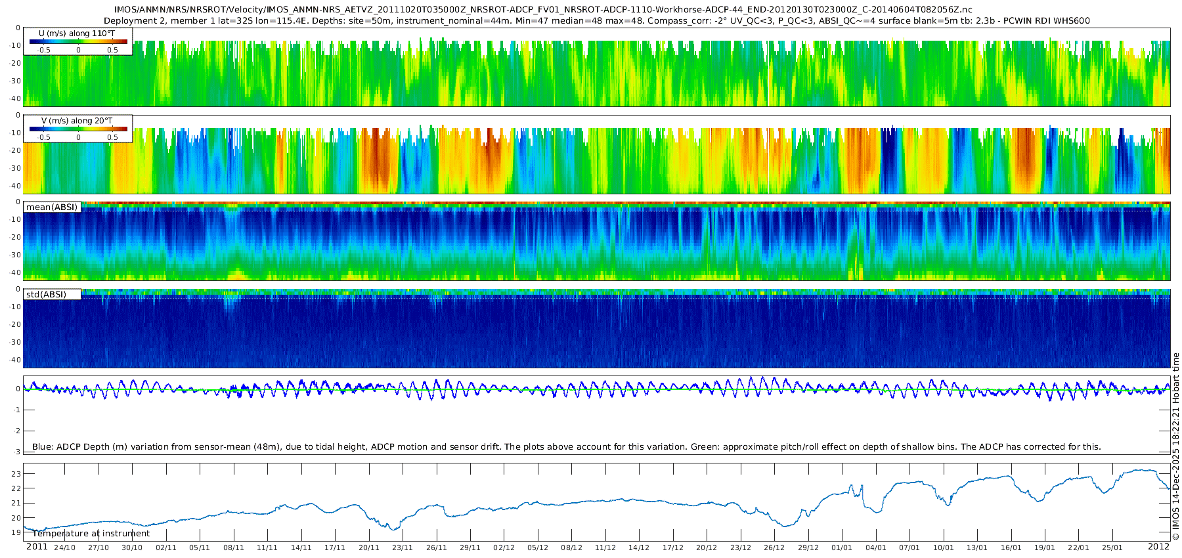
Task: Click the 25/01 date tick on time axis
Action: [x=1112, y=547]
